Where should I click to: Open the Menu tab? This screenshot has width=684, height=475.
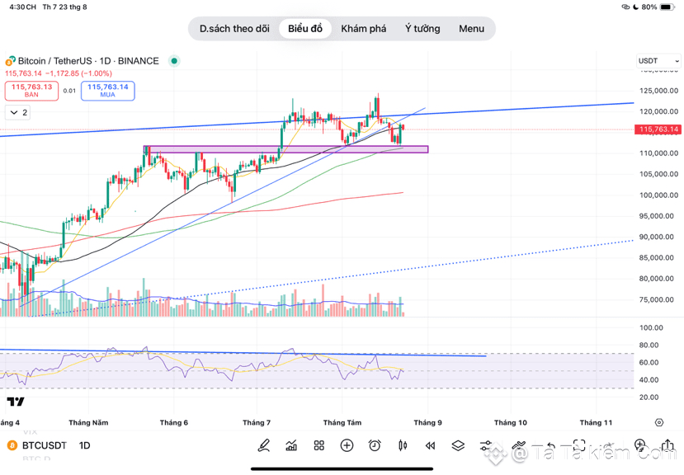tap(471, 29)
